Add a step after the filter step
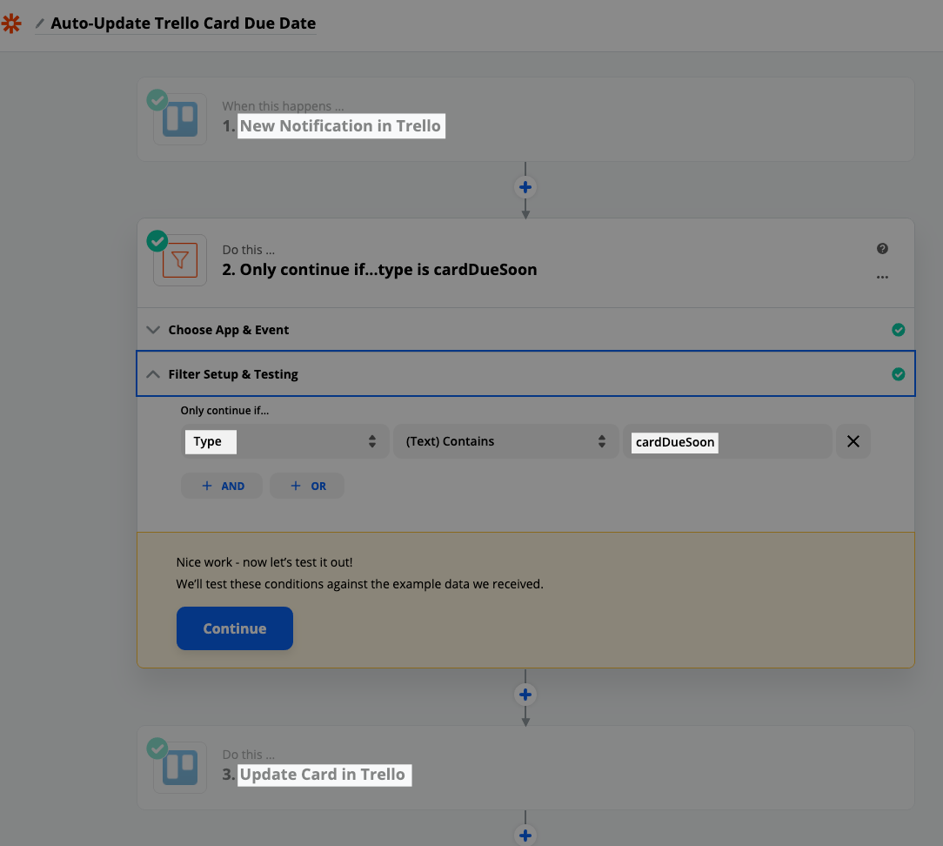 click(525, 695)
